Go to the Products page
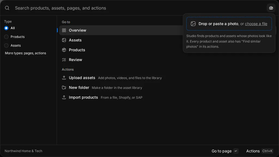 point(167,50)
